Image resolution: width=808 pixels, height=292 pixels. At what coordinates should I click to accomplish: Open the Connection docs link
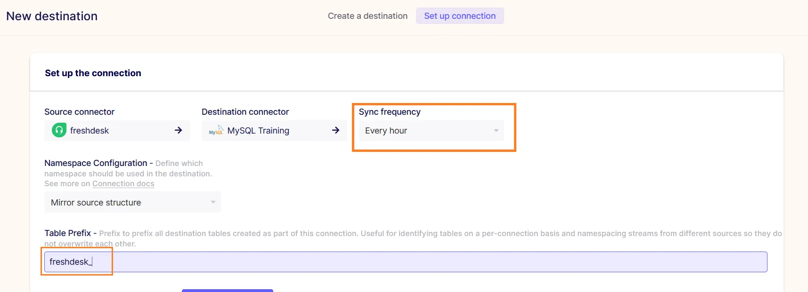(x=123, y=184)
